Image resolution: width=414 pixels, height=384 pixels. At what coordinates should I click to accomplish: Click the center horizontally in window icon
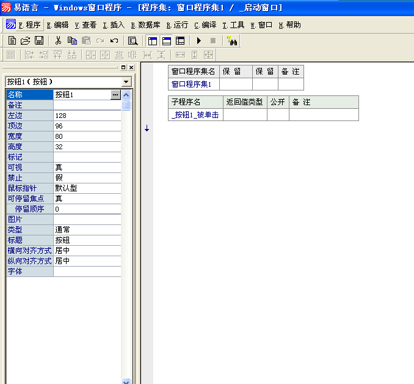(91, 55)
